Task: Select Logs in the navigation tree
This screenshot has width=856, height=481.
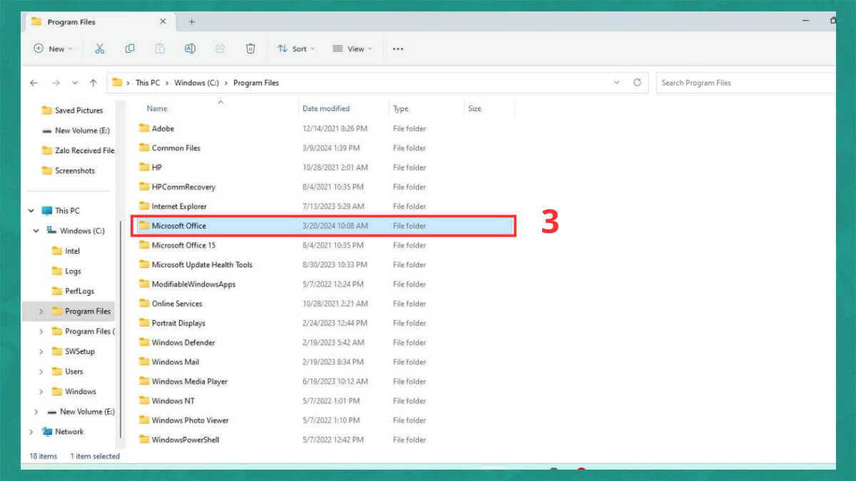Action: coord(73,271)
